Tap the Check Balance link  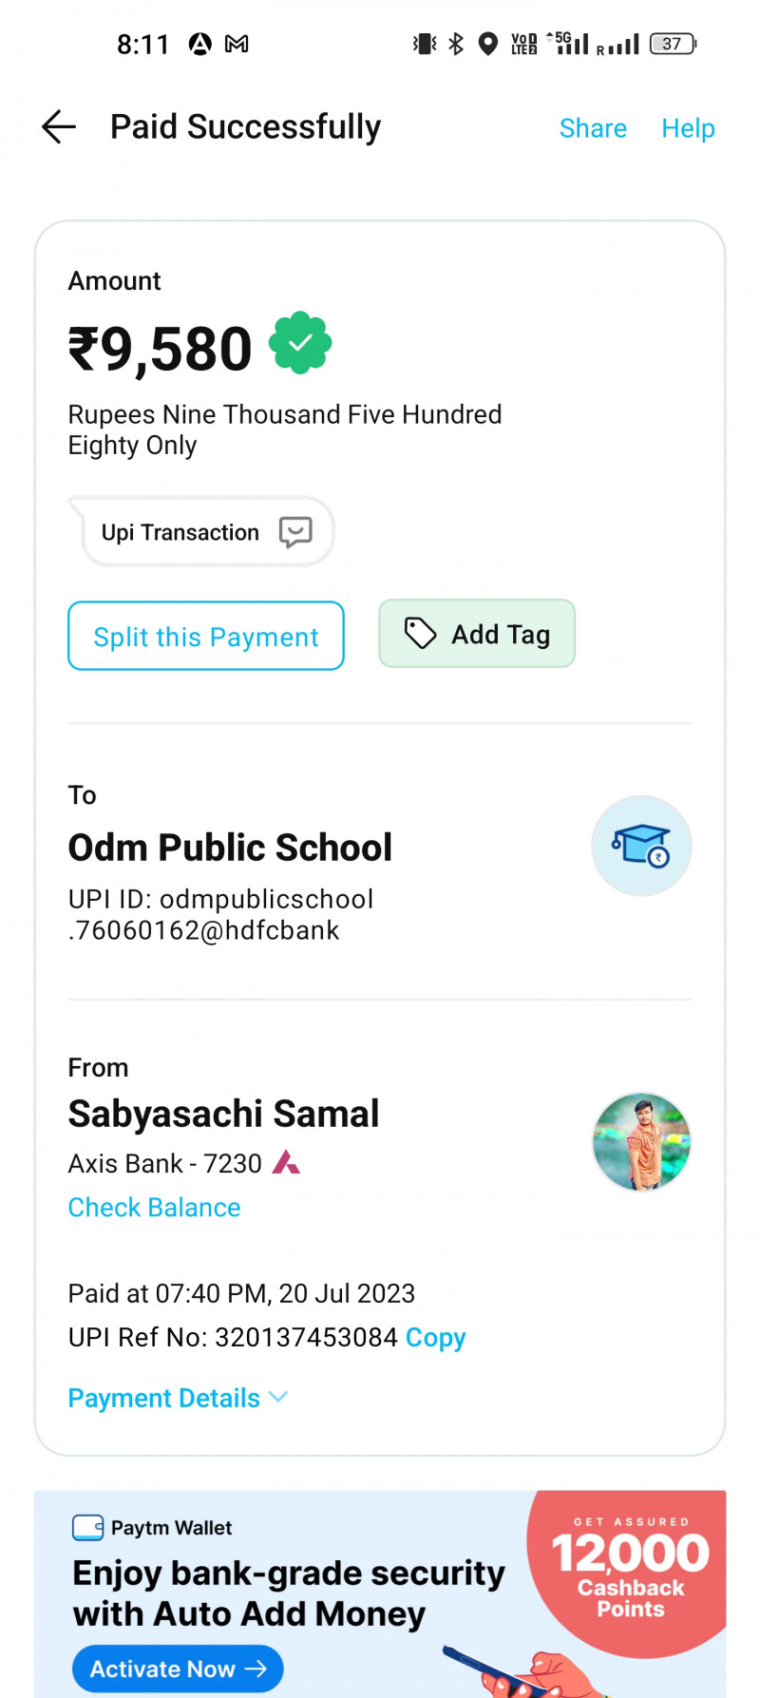pos(154,1207)
